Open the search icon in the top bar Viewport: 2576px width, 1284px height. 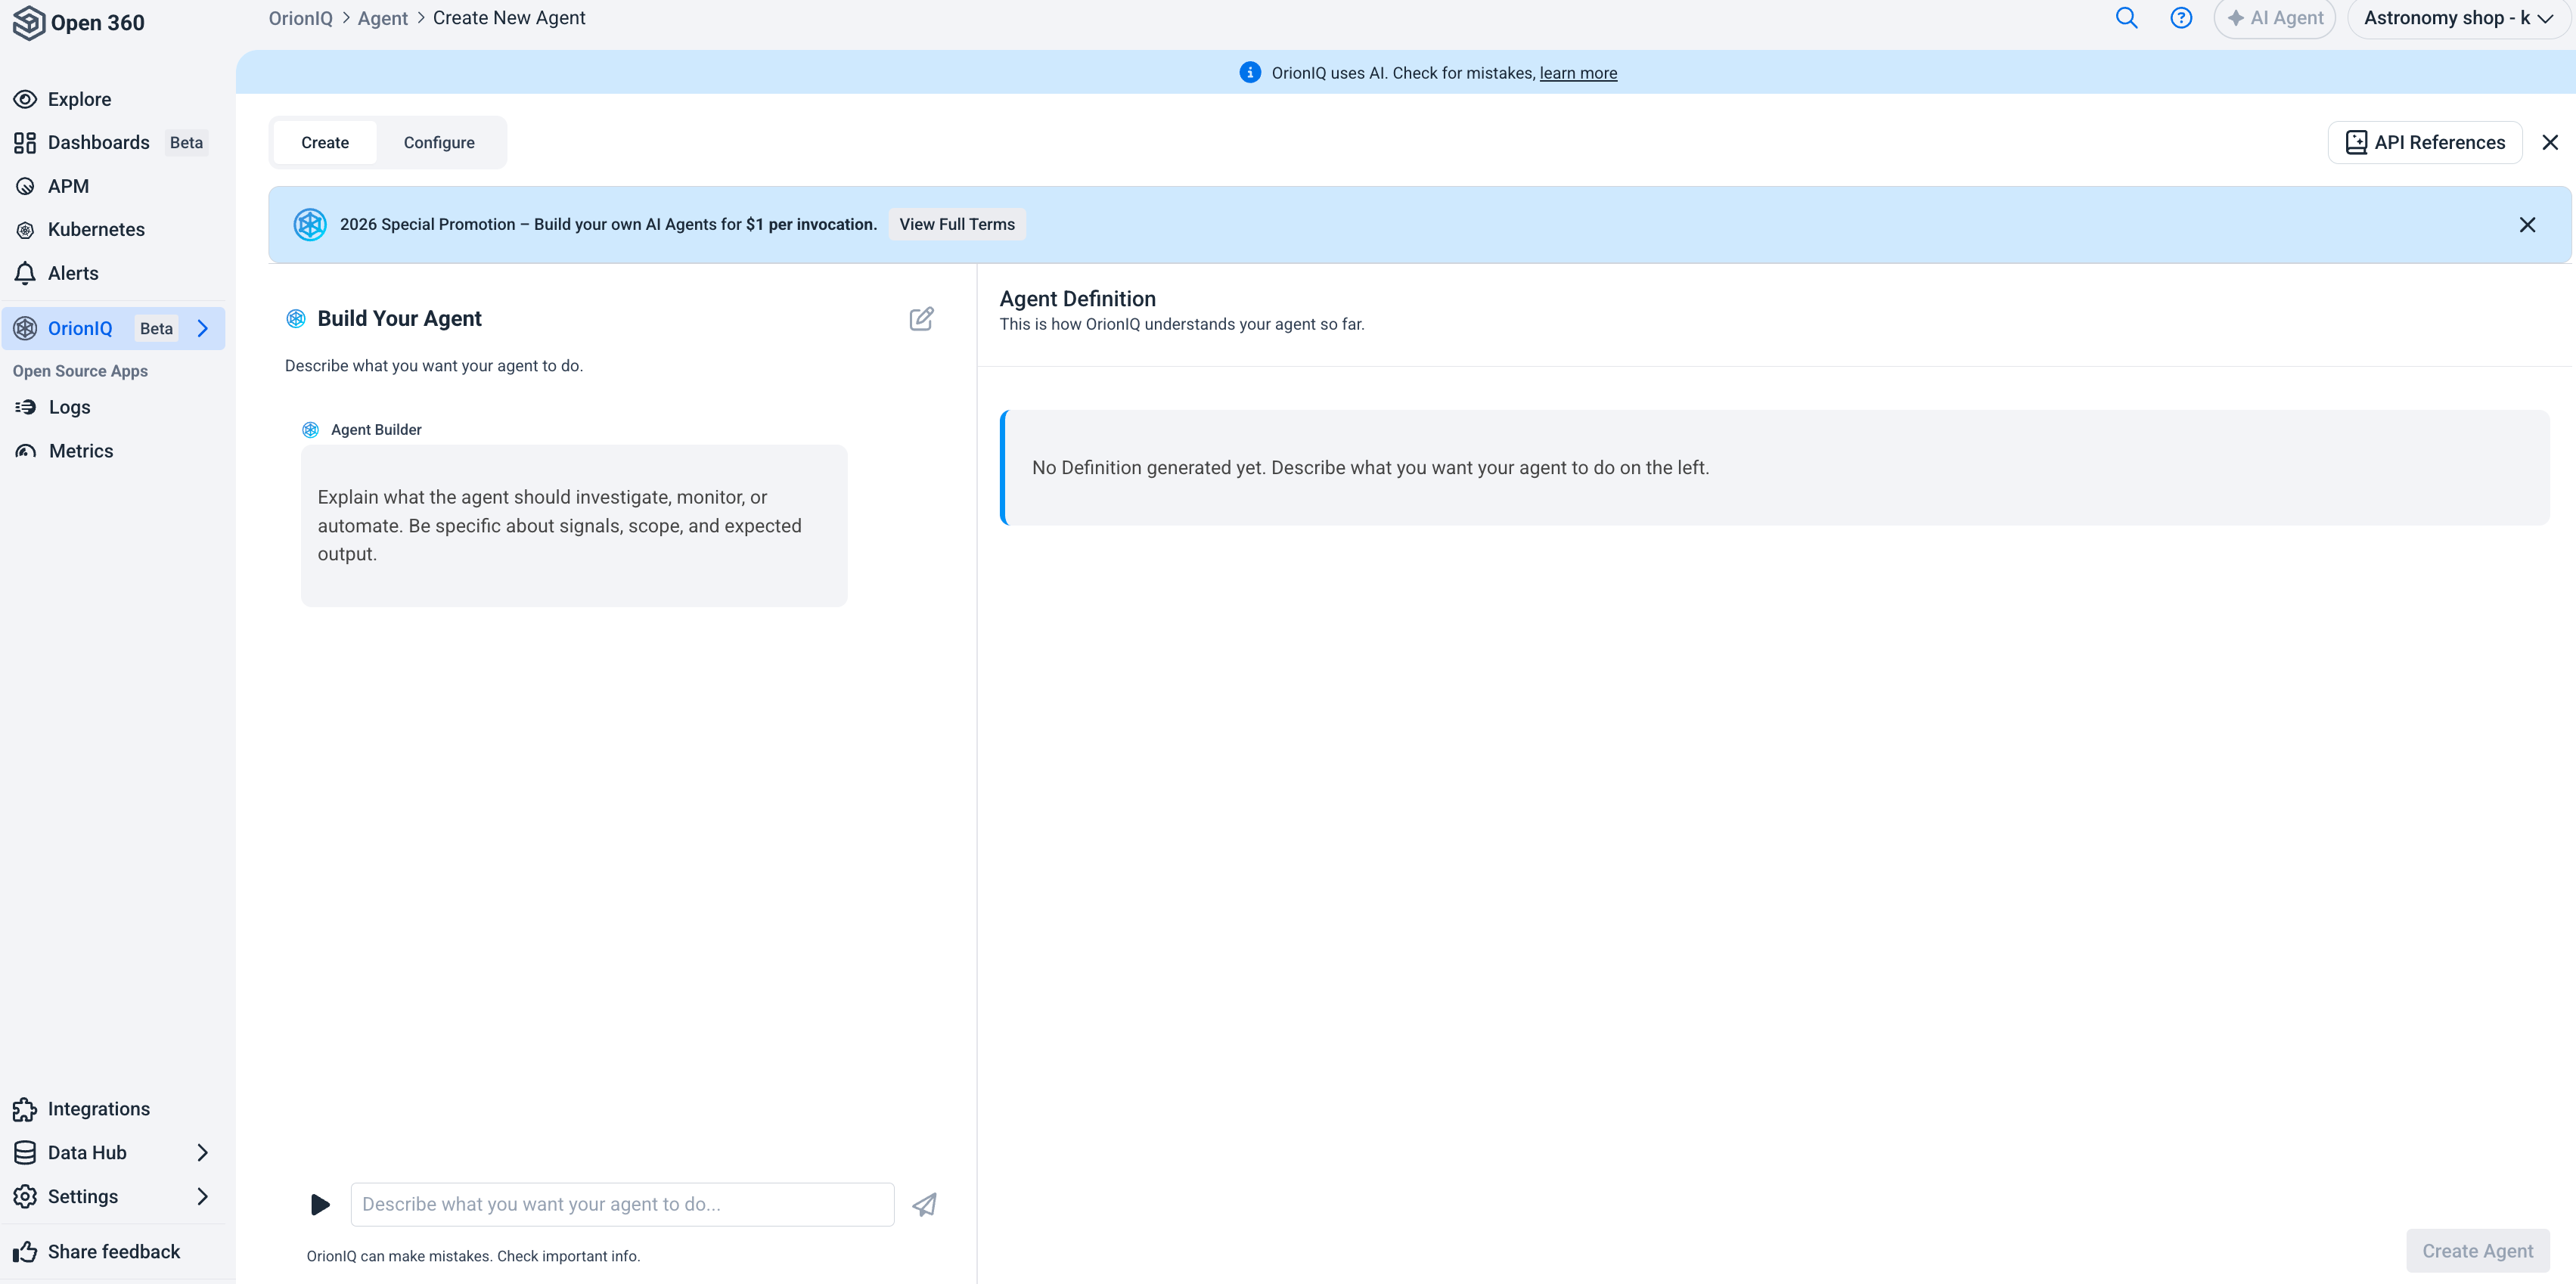coord(2128,18)
